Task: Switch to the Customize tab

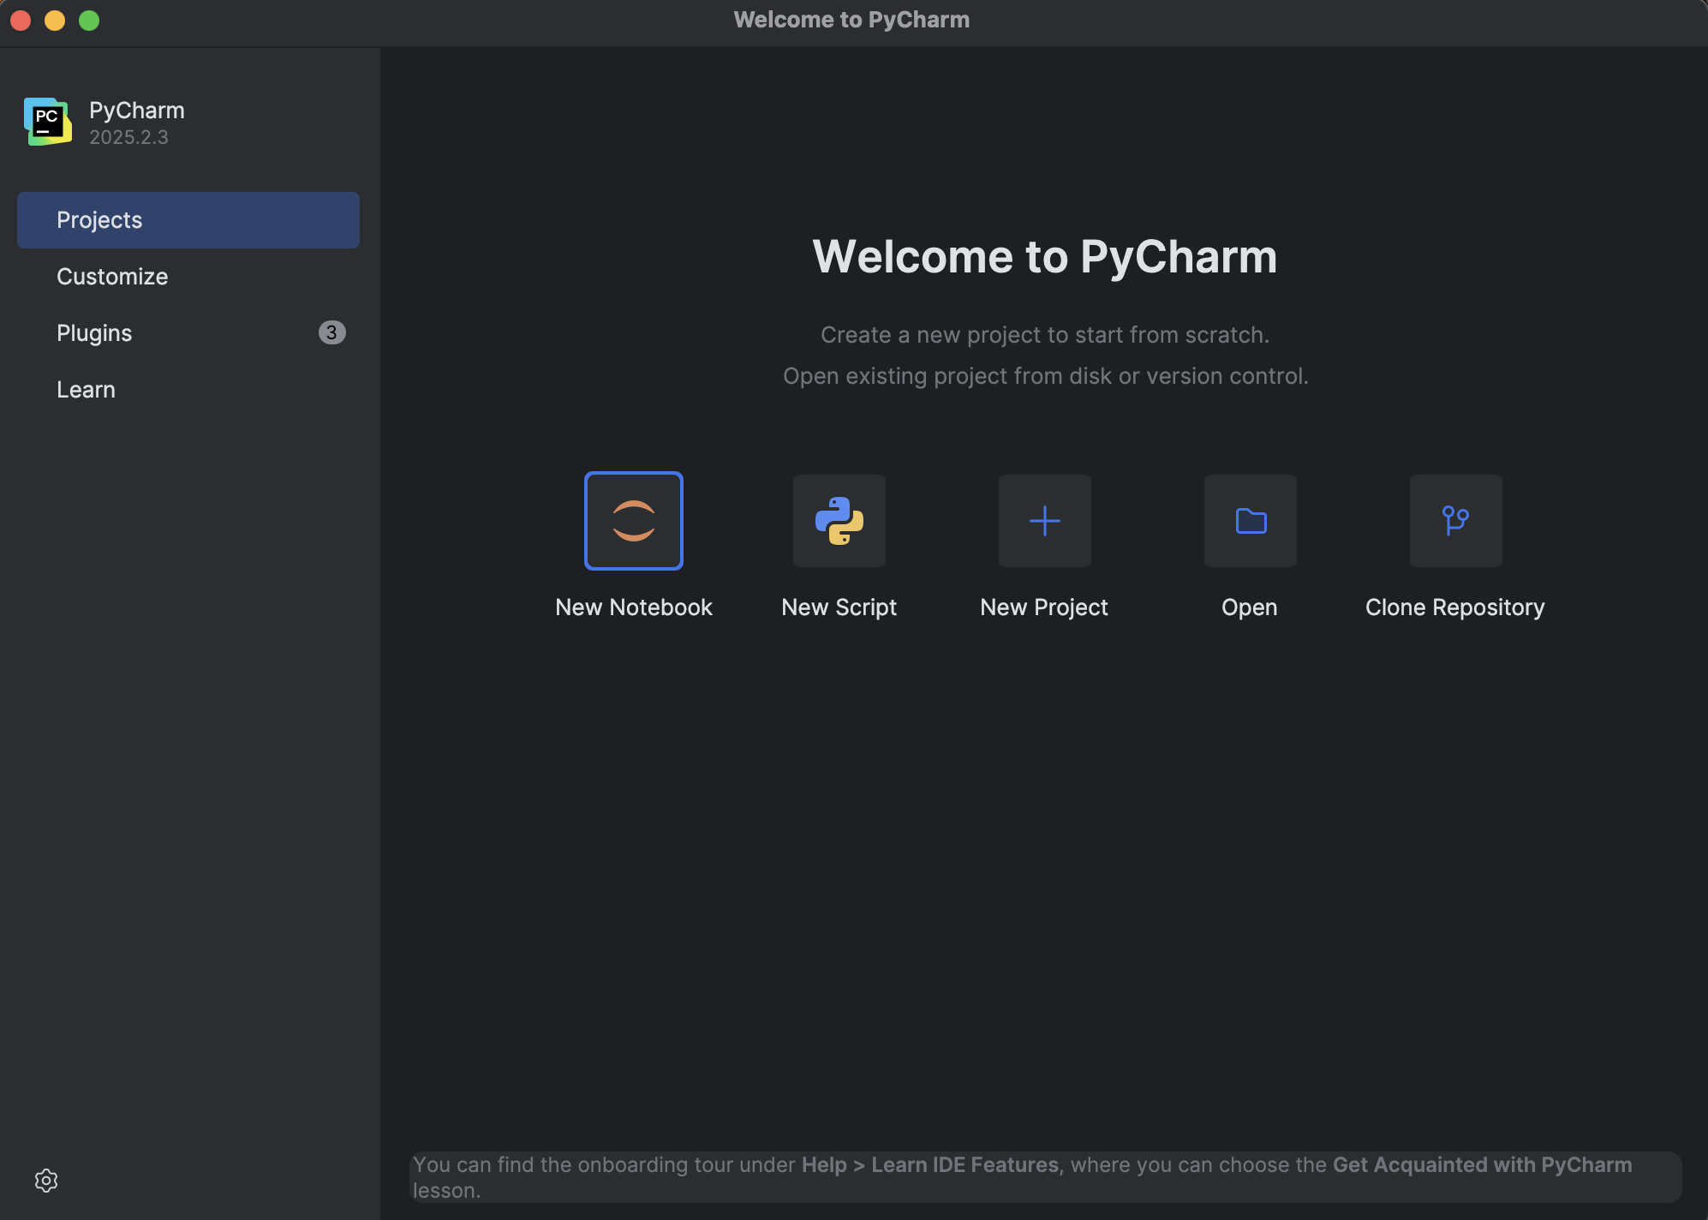Action: pos(112,277)
